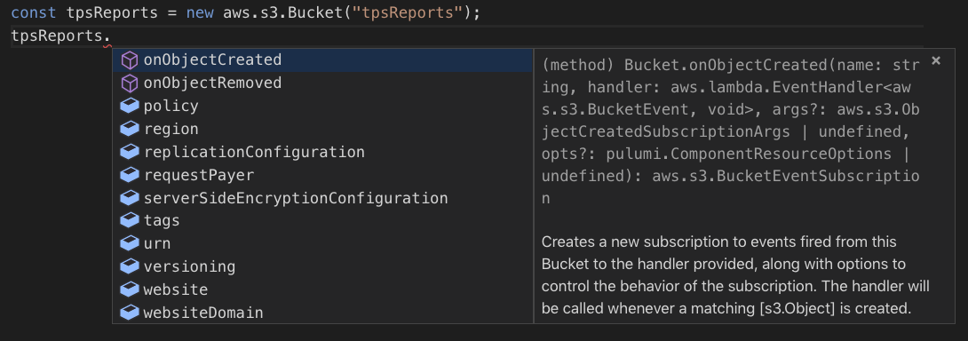Click the websiteDomain property icon
This screenshot has width=968, height=341.
(x=129, y=313)
